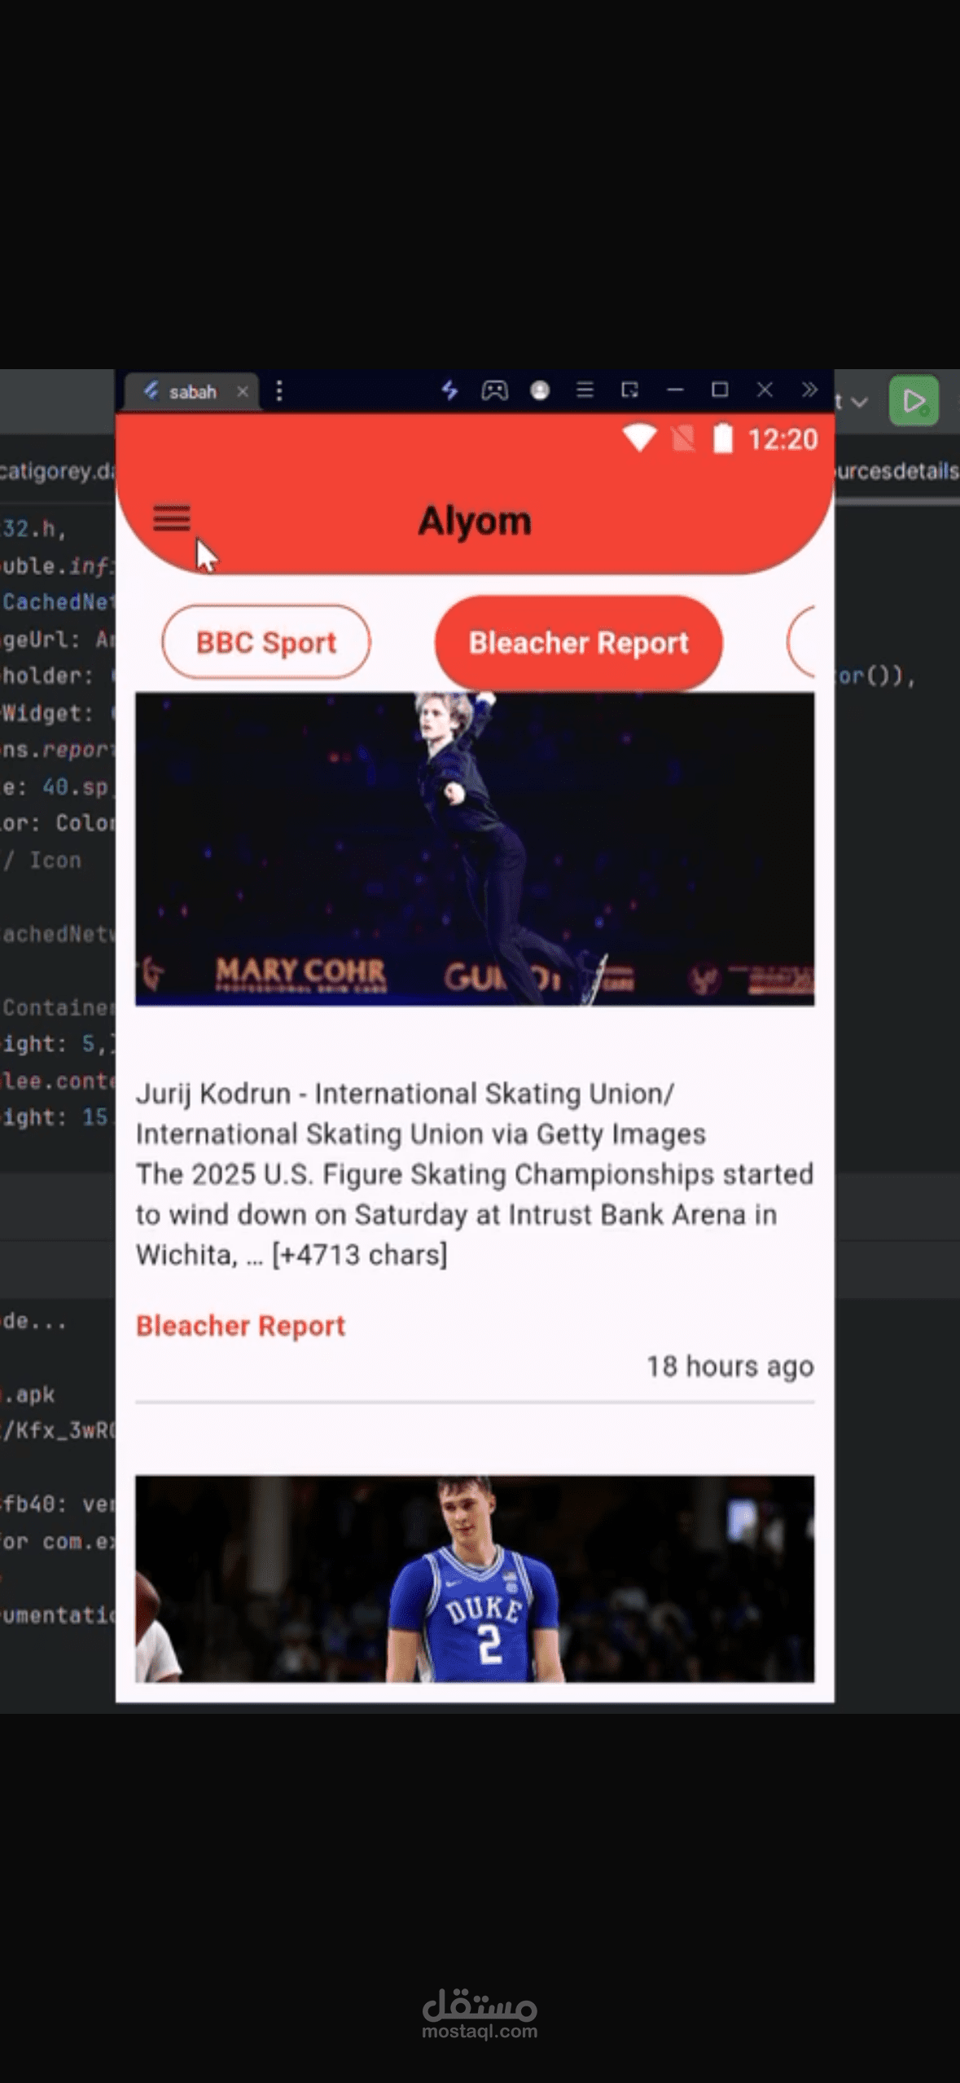Click the screen rotate icon in emulator toolbar
Image resolution: width=960 pixels, height=2083 pixels.
point(629,390)
